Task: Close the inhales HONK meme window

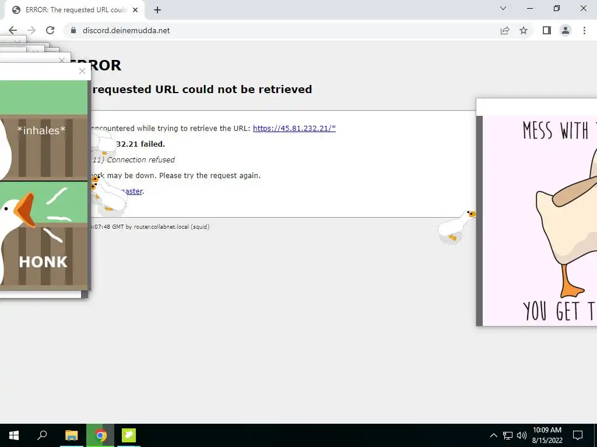Action: click(82, 71)
